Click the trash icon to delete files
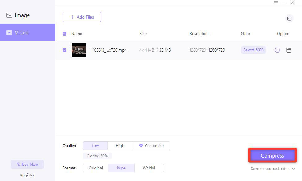Screen dimensions: 302x181 tap(289, 18)
